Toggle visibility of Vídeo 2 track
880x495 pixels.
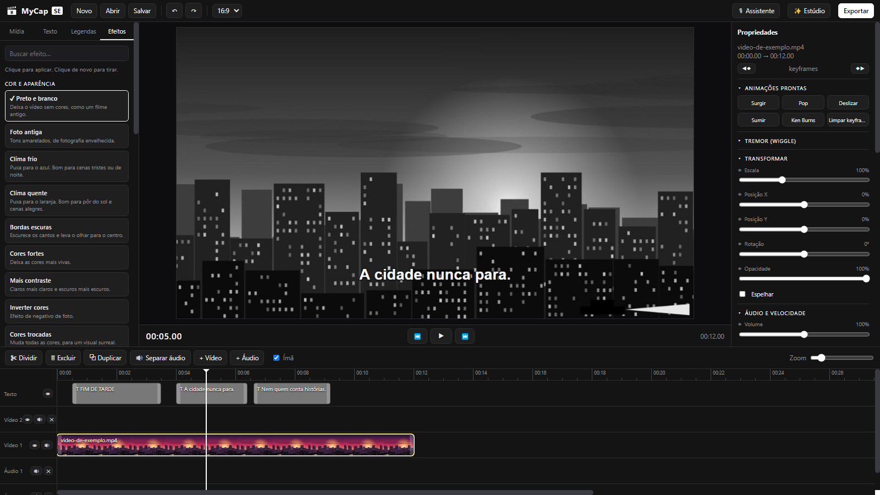click(28, 420)
